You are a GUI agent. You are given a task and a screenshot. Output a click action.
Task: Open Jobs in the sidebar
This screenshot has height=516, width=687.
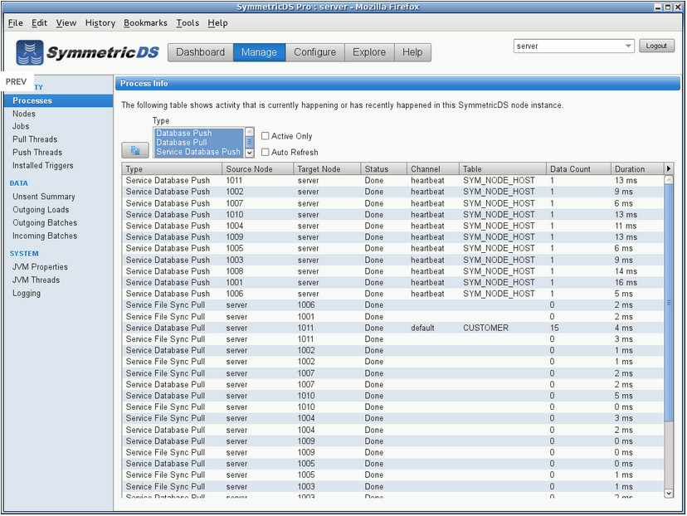[x=21, y=126]
